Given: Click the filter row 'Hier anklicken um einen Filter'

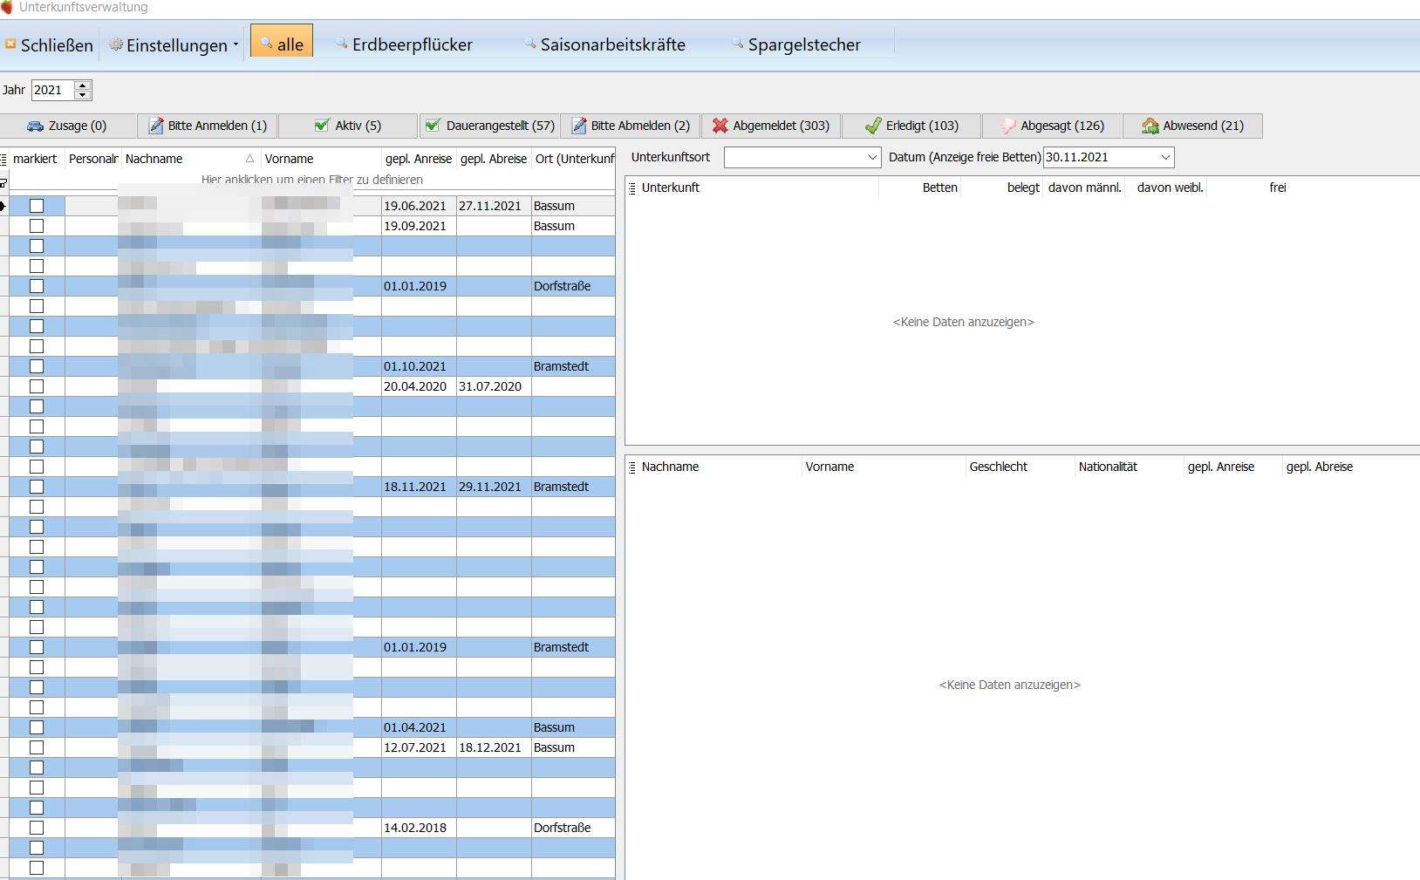Looking at the screenshot, I should [x=312, y=180].
